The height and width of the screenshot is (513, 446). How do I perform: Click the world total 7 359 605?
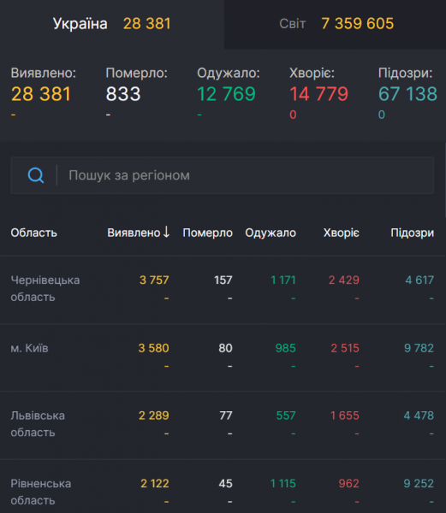click(x=358, y=24)
